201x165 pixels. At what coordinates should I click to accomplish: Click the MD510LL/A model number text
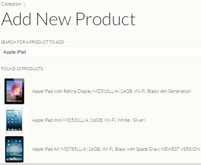coord(106,91)
